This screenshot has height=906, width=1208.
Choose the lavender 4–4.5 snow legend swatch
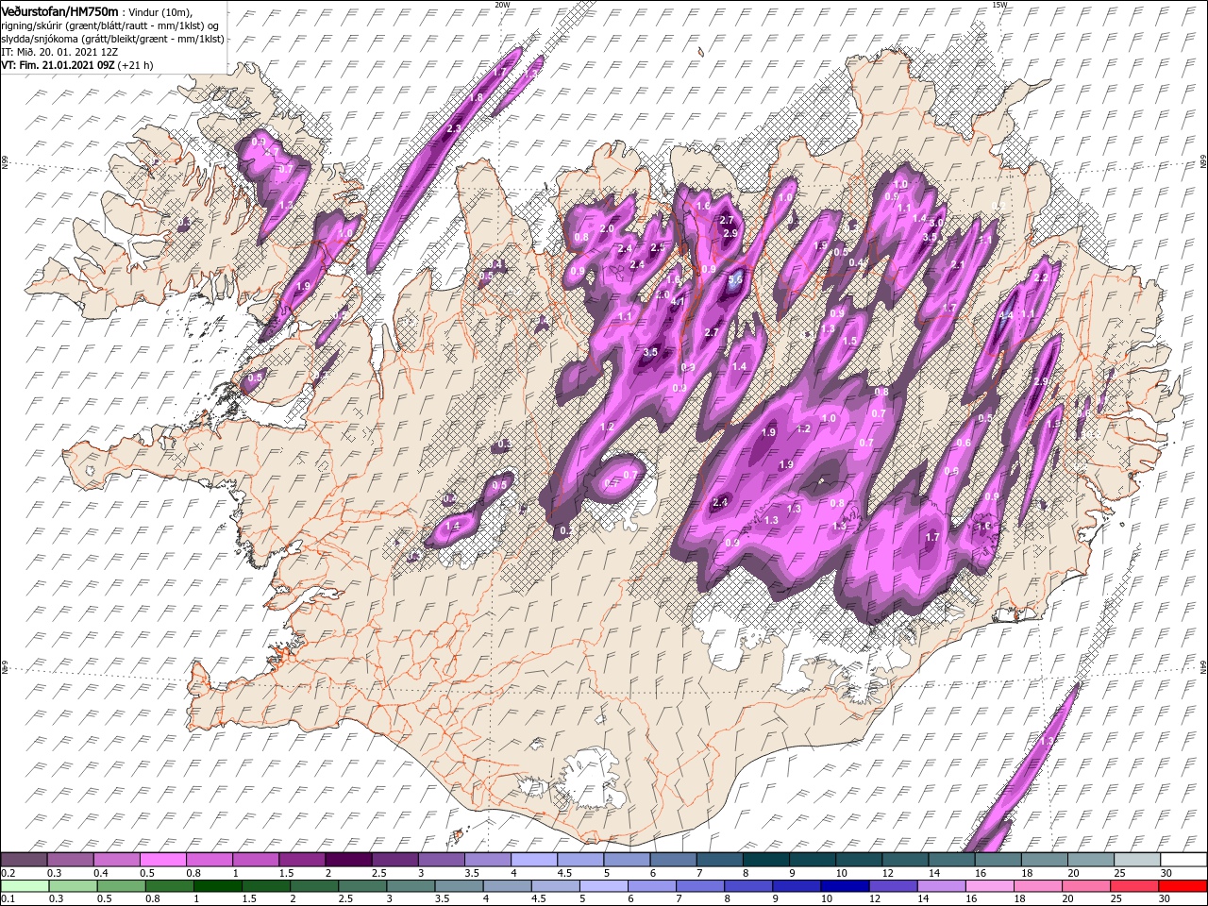click(x=534, y=860)
